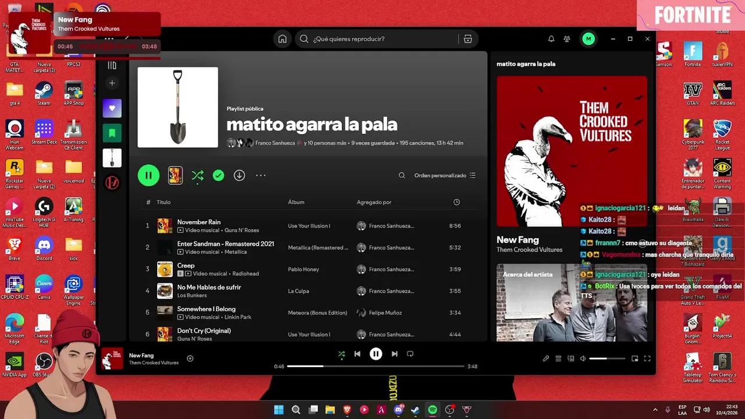Open the Windows Start button on the taskbar
The image size is (745, 419).
(x=279, y=410)
